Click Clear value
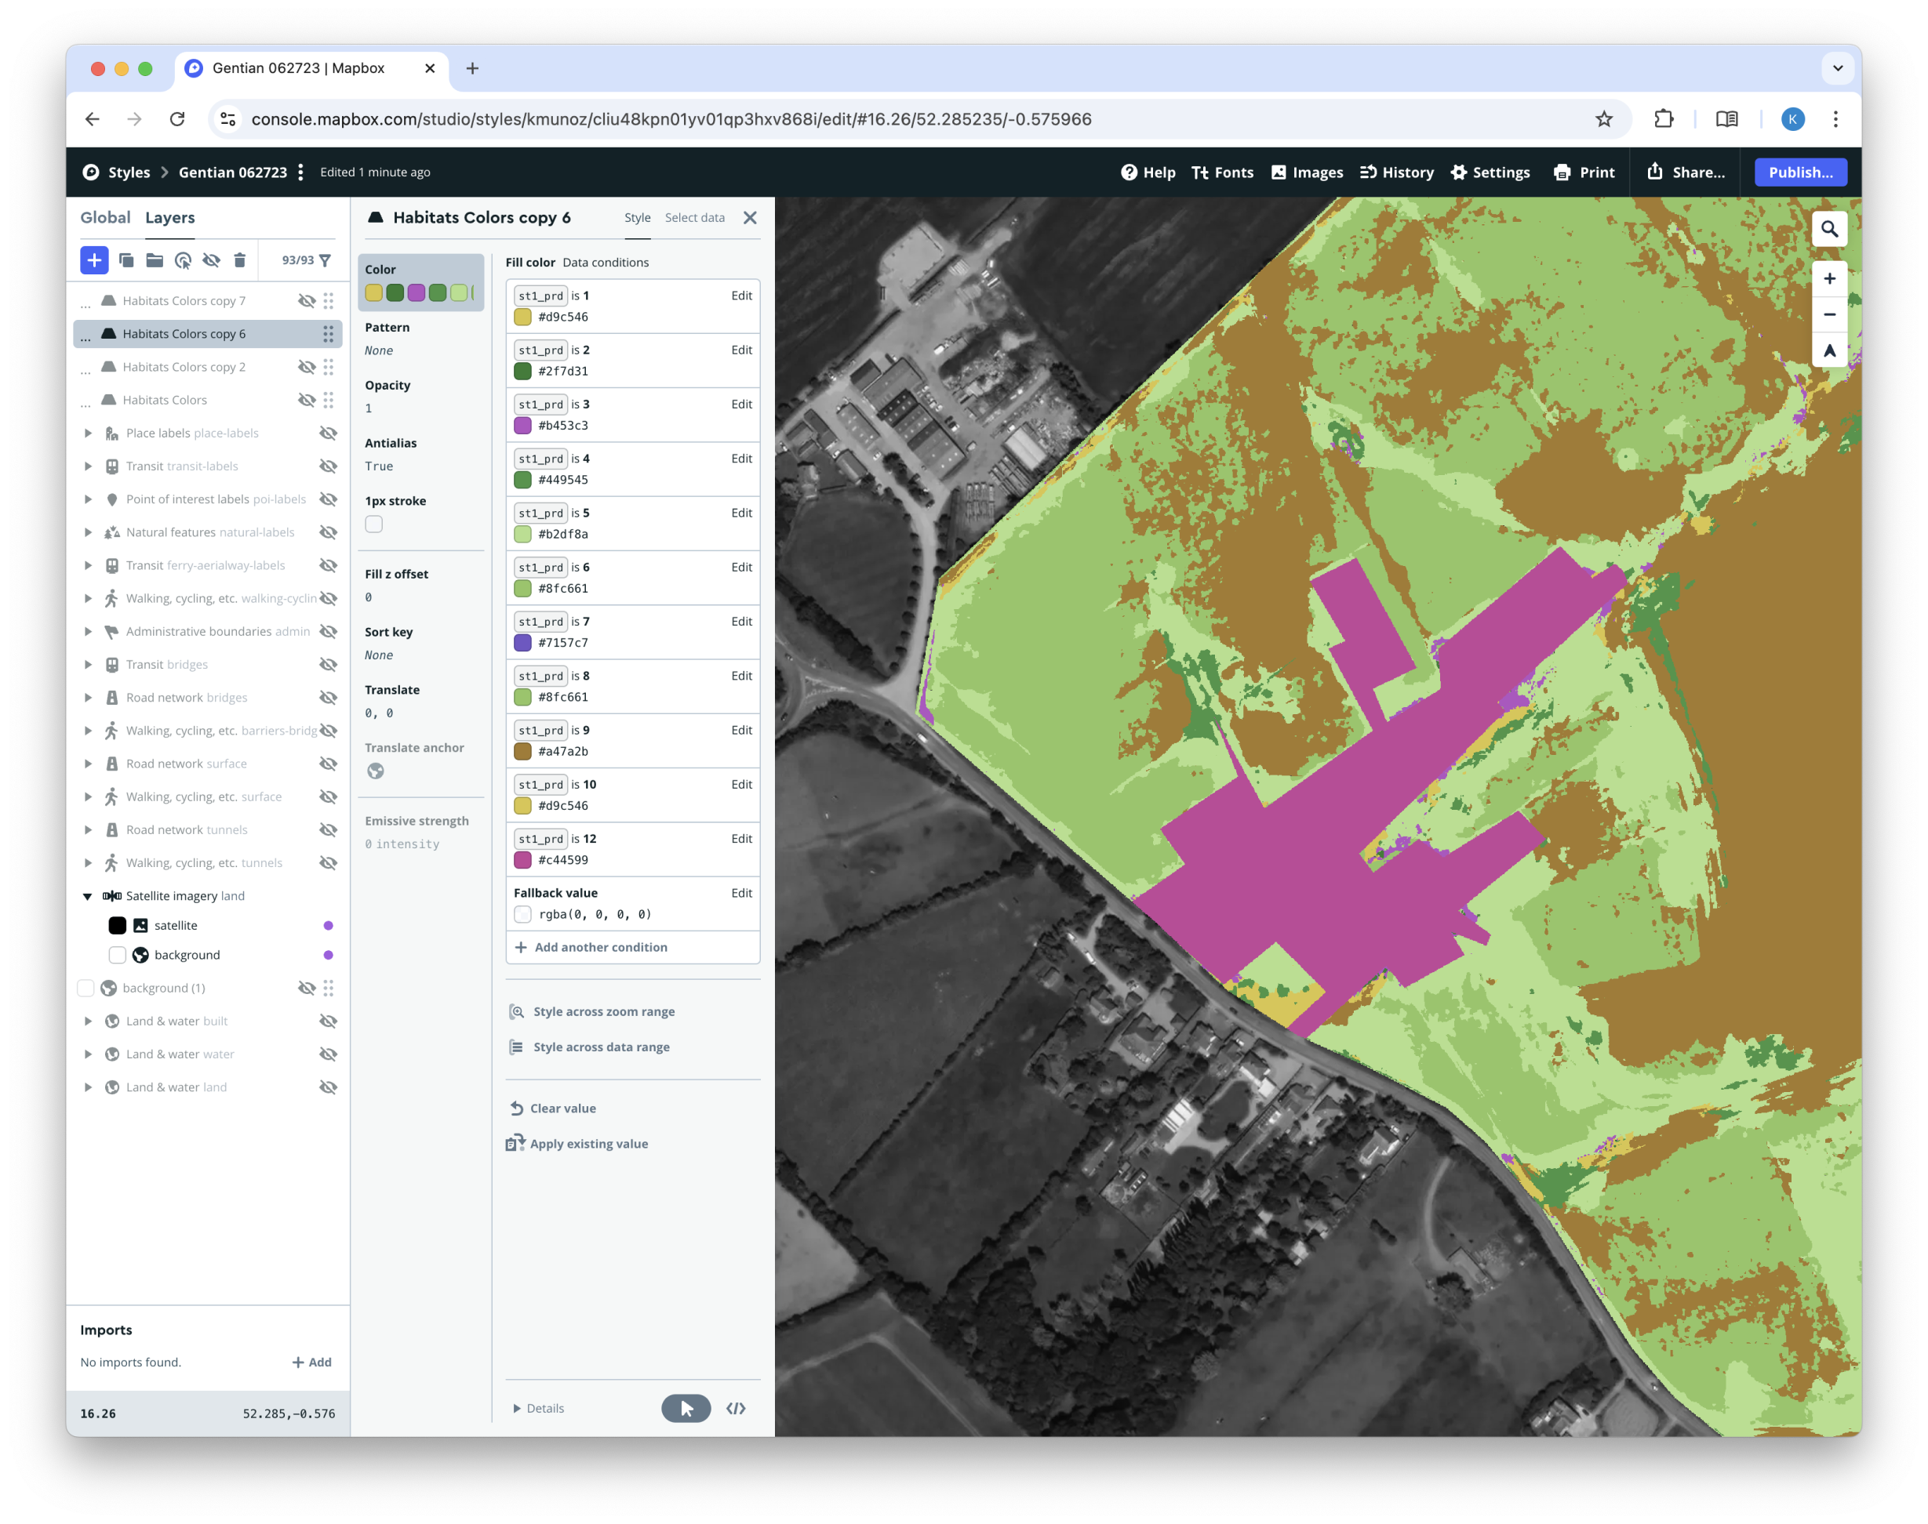 (552, 1109)
